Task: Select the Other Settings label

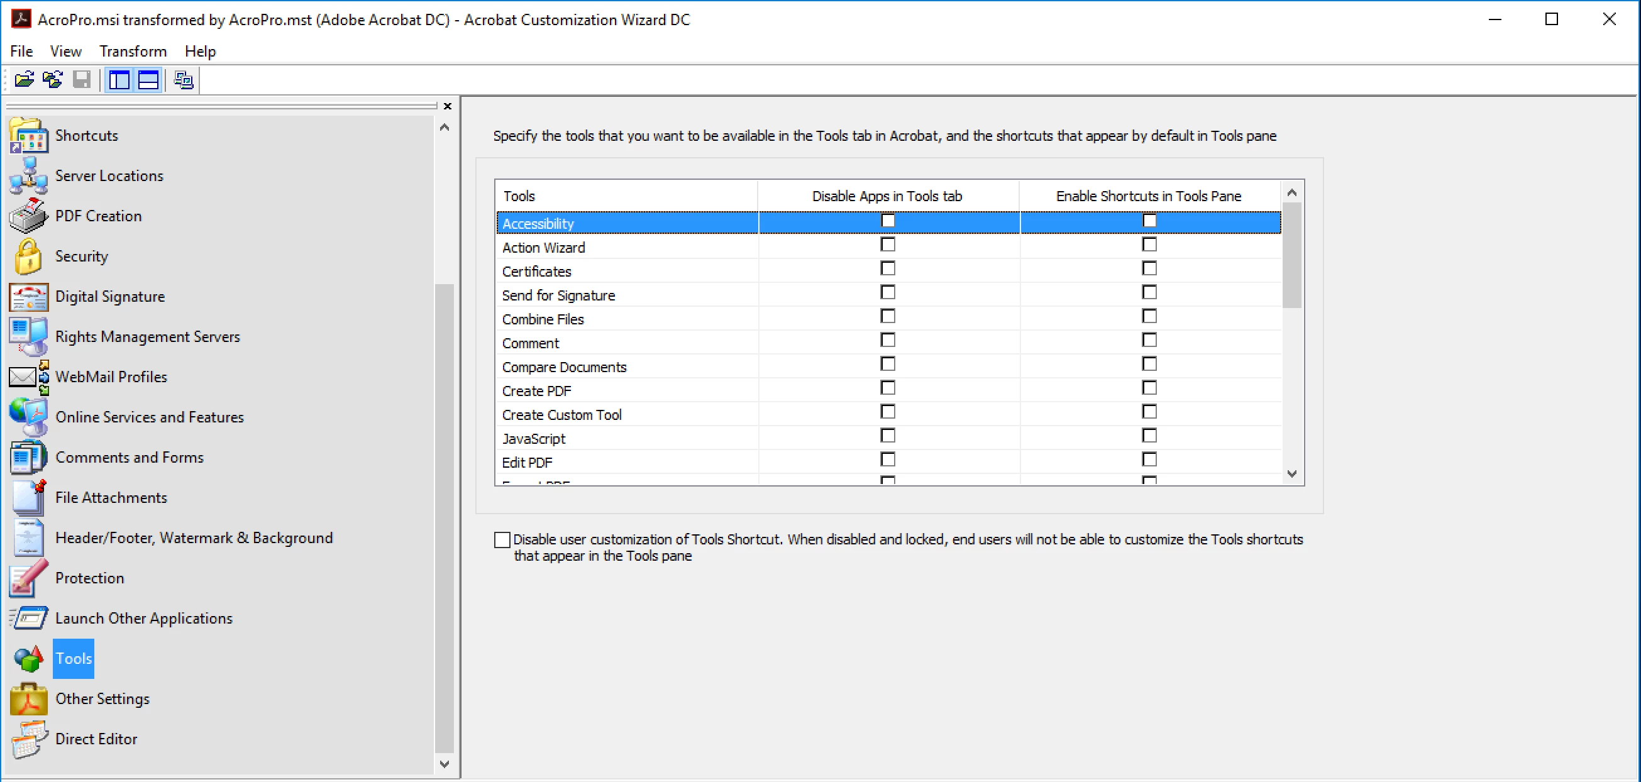Action: 102,699
